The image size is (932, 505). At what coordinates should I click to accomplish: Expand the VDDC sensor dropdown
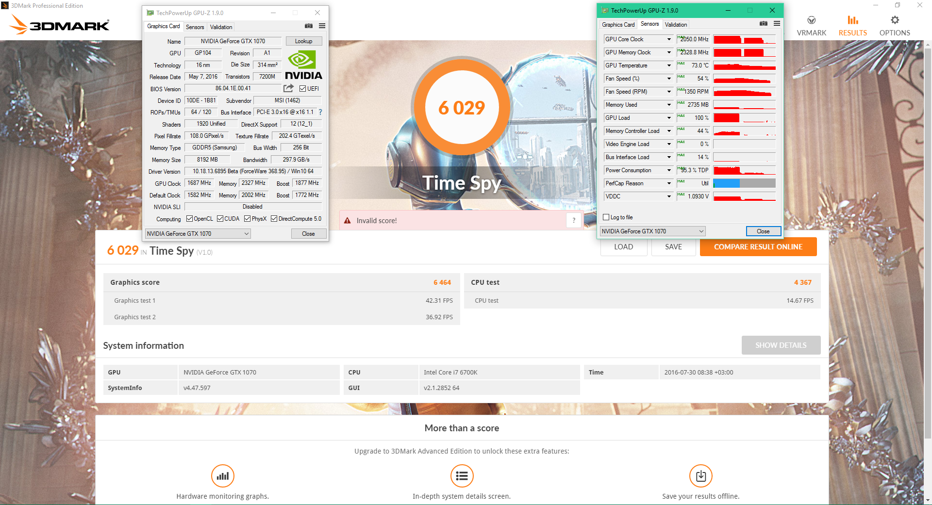(669, 196)
